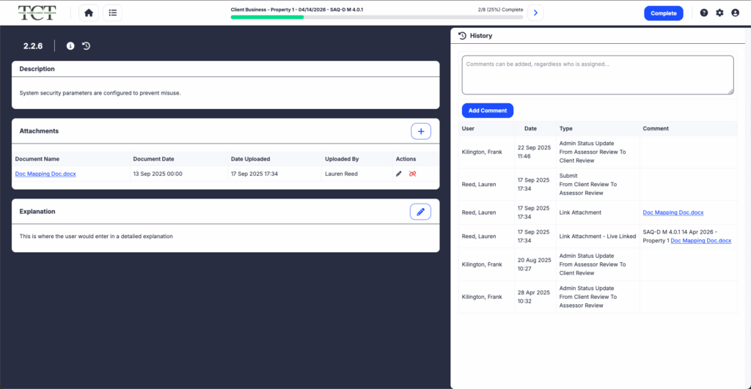Viewport: 751px width, 389px height.
Task: Open the settings gear icon
Action: click(719, 12)
